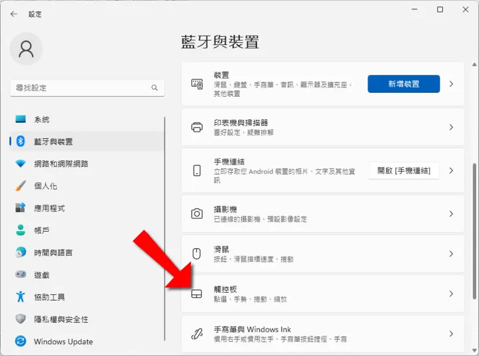The height and width of the screenshot is (356, 479).
Task: Click the back arrow icon
Action: pos(14,14)
